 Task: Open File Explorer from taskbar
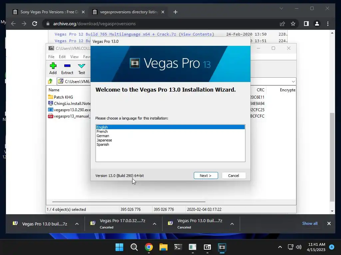point(163,247)
